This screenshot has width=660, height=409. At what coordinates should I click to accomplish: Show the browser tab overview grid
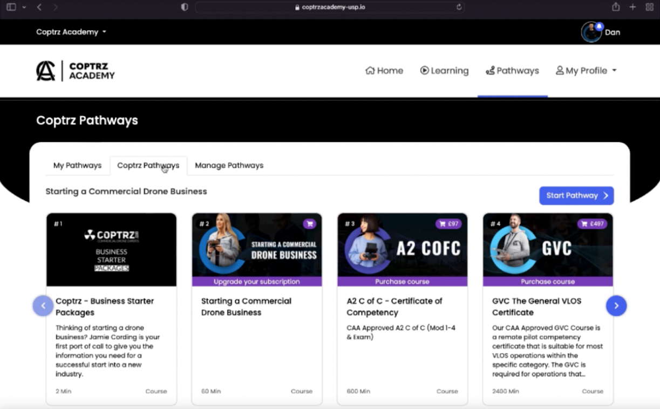[x=650, y=7]
